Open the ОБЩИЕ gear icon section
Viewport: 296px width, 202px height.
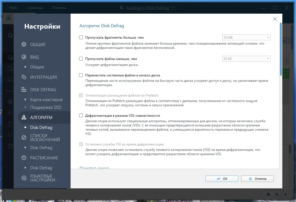(24, 45)
